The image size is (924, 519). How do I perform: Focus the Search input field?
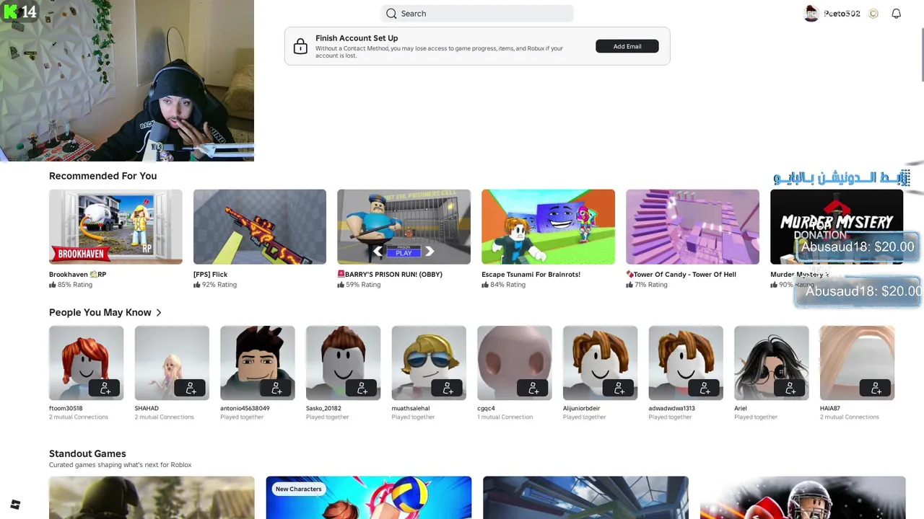[x=477, y=13]
